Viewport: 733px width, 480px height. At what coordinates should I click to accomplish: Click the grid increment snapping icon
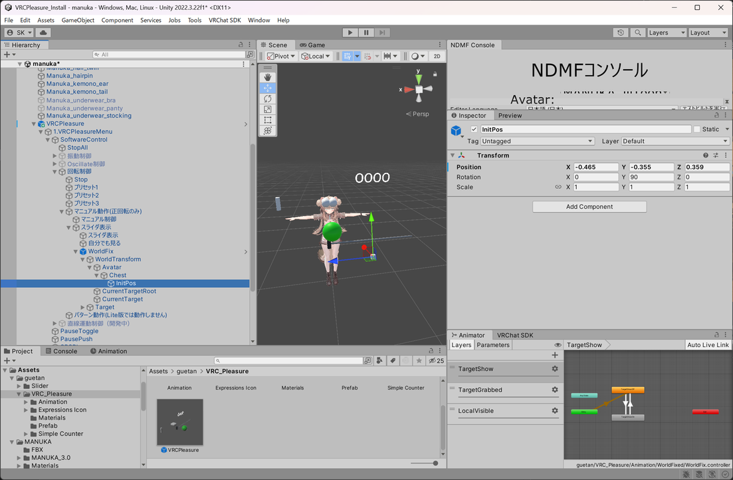click(367, 56)
